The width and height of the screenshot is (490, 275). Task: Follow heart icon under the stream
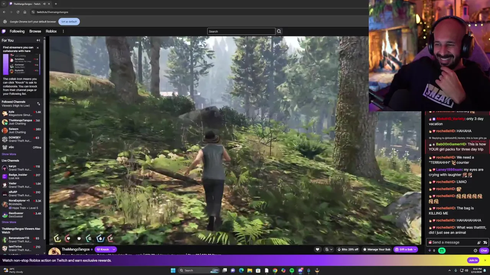pyautogui.click(x=317, y=249)
